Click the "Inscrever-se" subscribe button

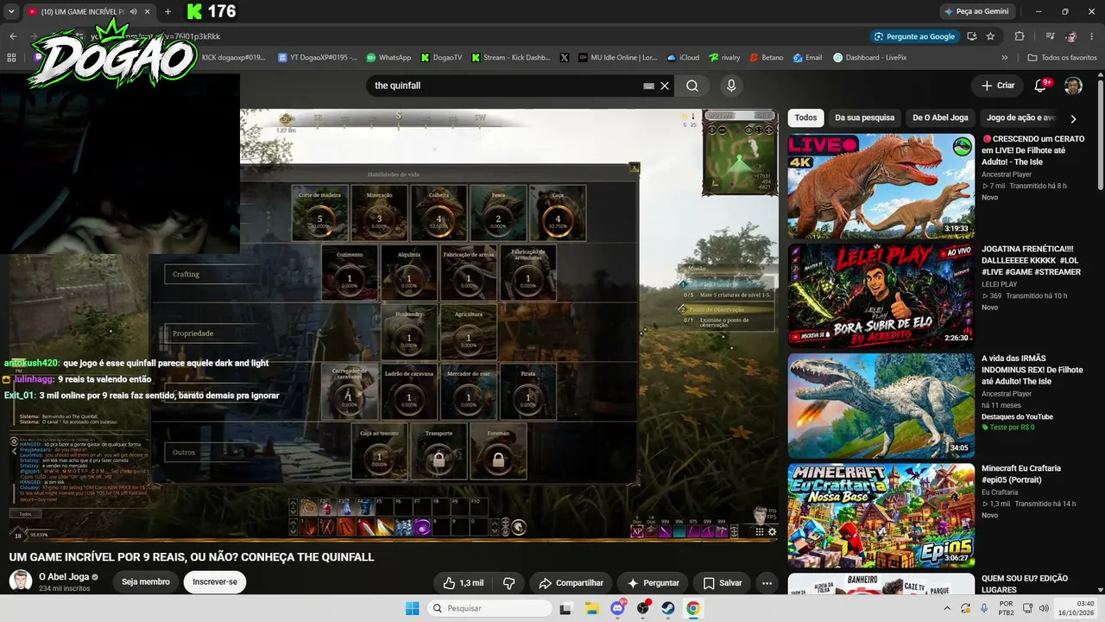coord(215,582)
